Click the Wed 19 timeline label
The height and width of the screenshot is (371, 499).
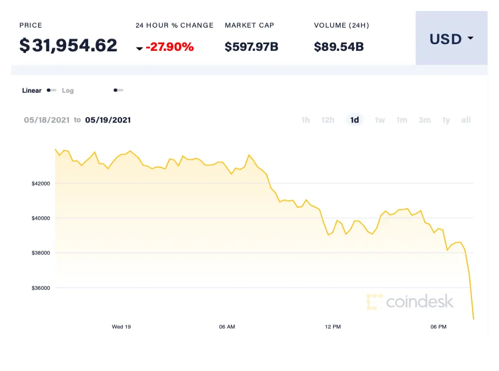pyautogui.click(x=121, y=326)
